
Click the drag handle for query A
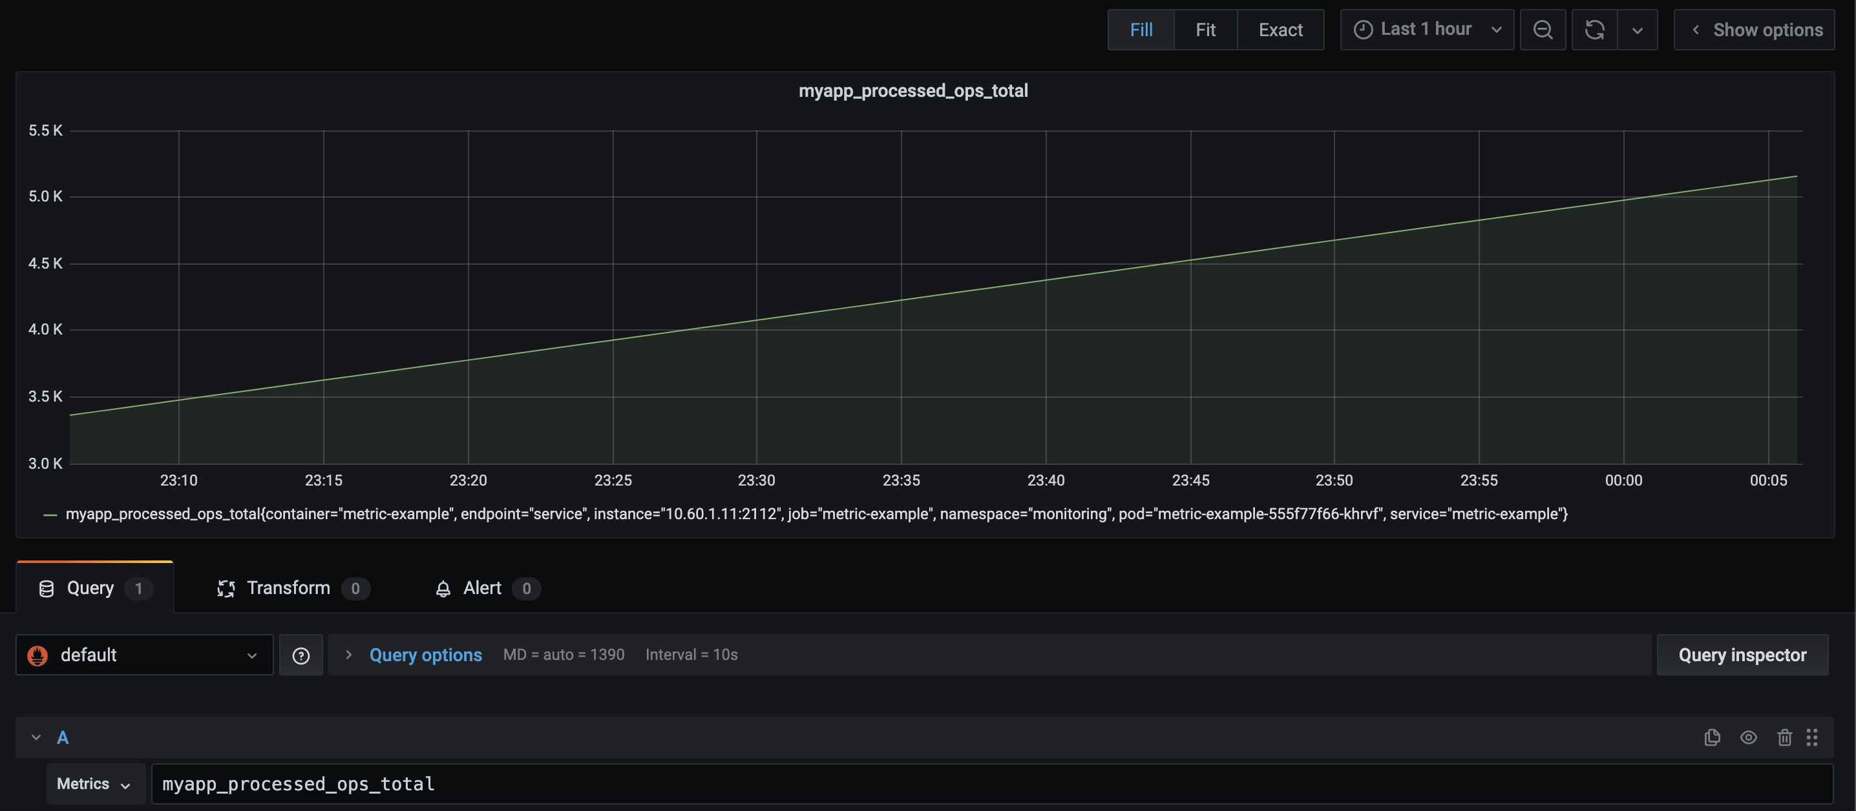[x=1811, y=737]
